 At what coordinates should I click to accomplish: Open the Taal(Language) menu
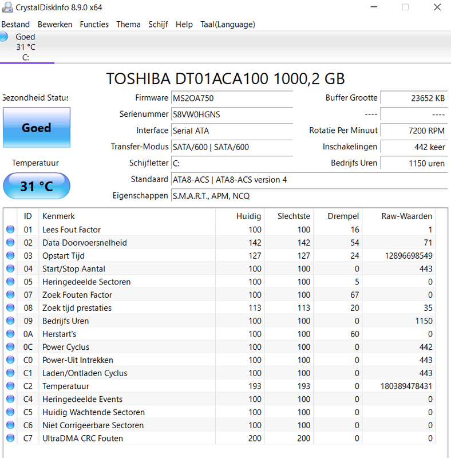click(227, 25)
